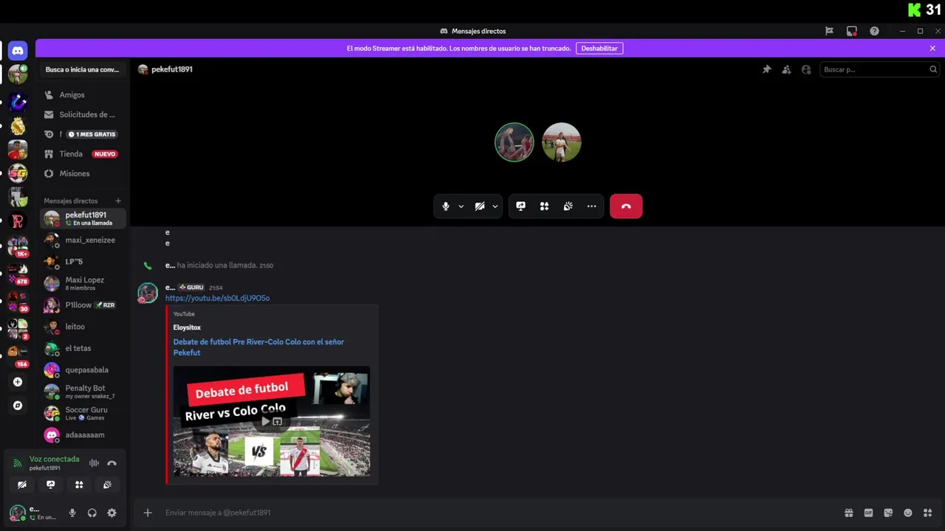The height and width of the screenshot is (531, 945).
Task: Open adaaaaaam direct message
Action: pyautogui.click(x=83, y=435)
